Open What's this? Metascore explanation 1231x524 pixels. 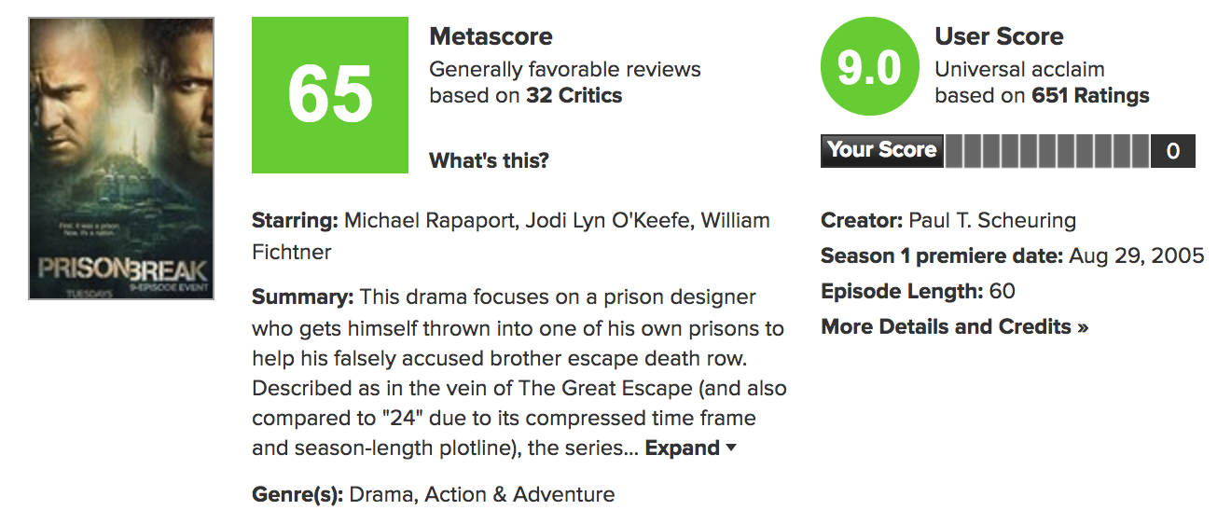(489, 160)
